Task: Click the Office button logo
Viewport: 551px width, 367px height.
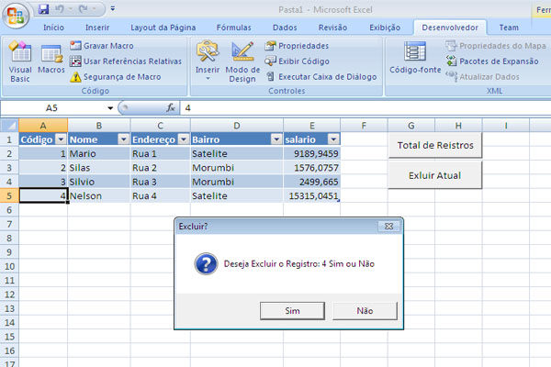Action: [16, 16]
